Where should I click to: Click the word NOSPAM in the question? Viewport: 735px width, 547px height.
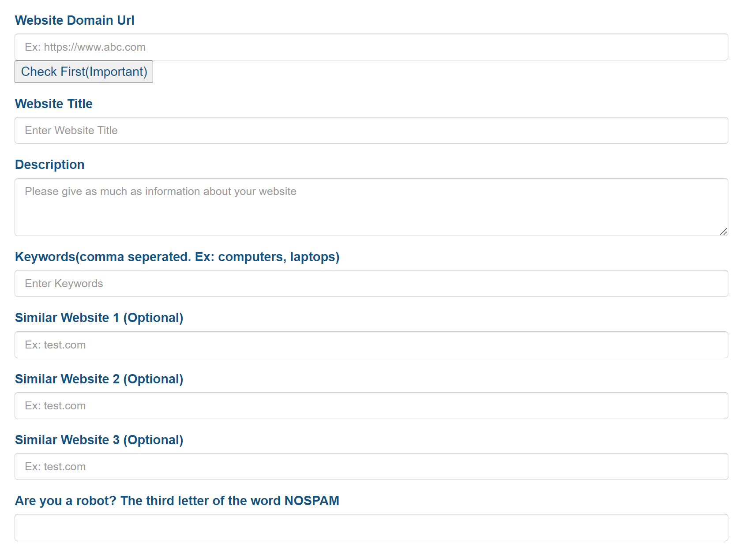coord(311,501)
